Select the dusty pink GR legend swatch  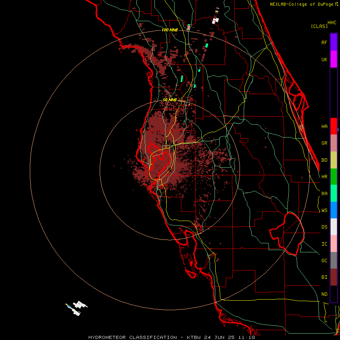click(334, 143)
